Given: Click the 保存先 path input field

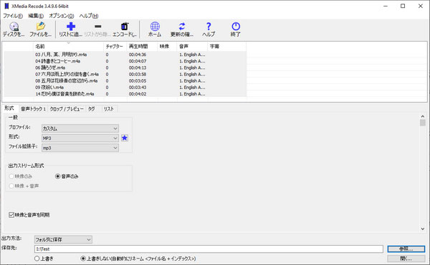Looking at the screenshot, I should [x=209, y=249].
